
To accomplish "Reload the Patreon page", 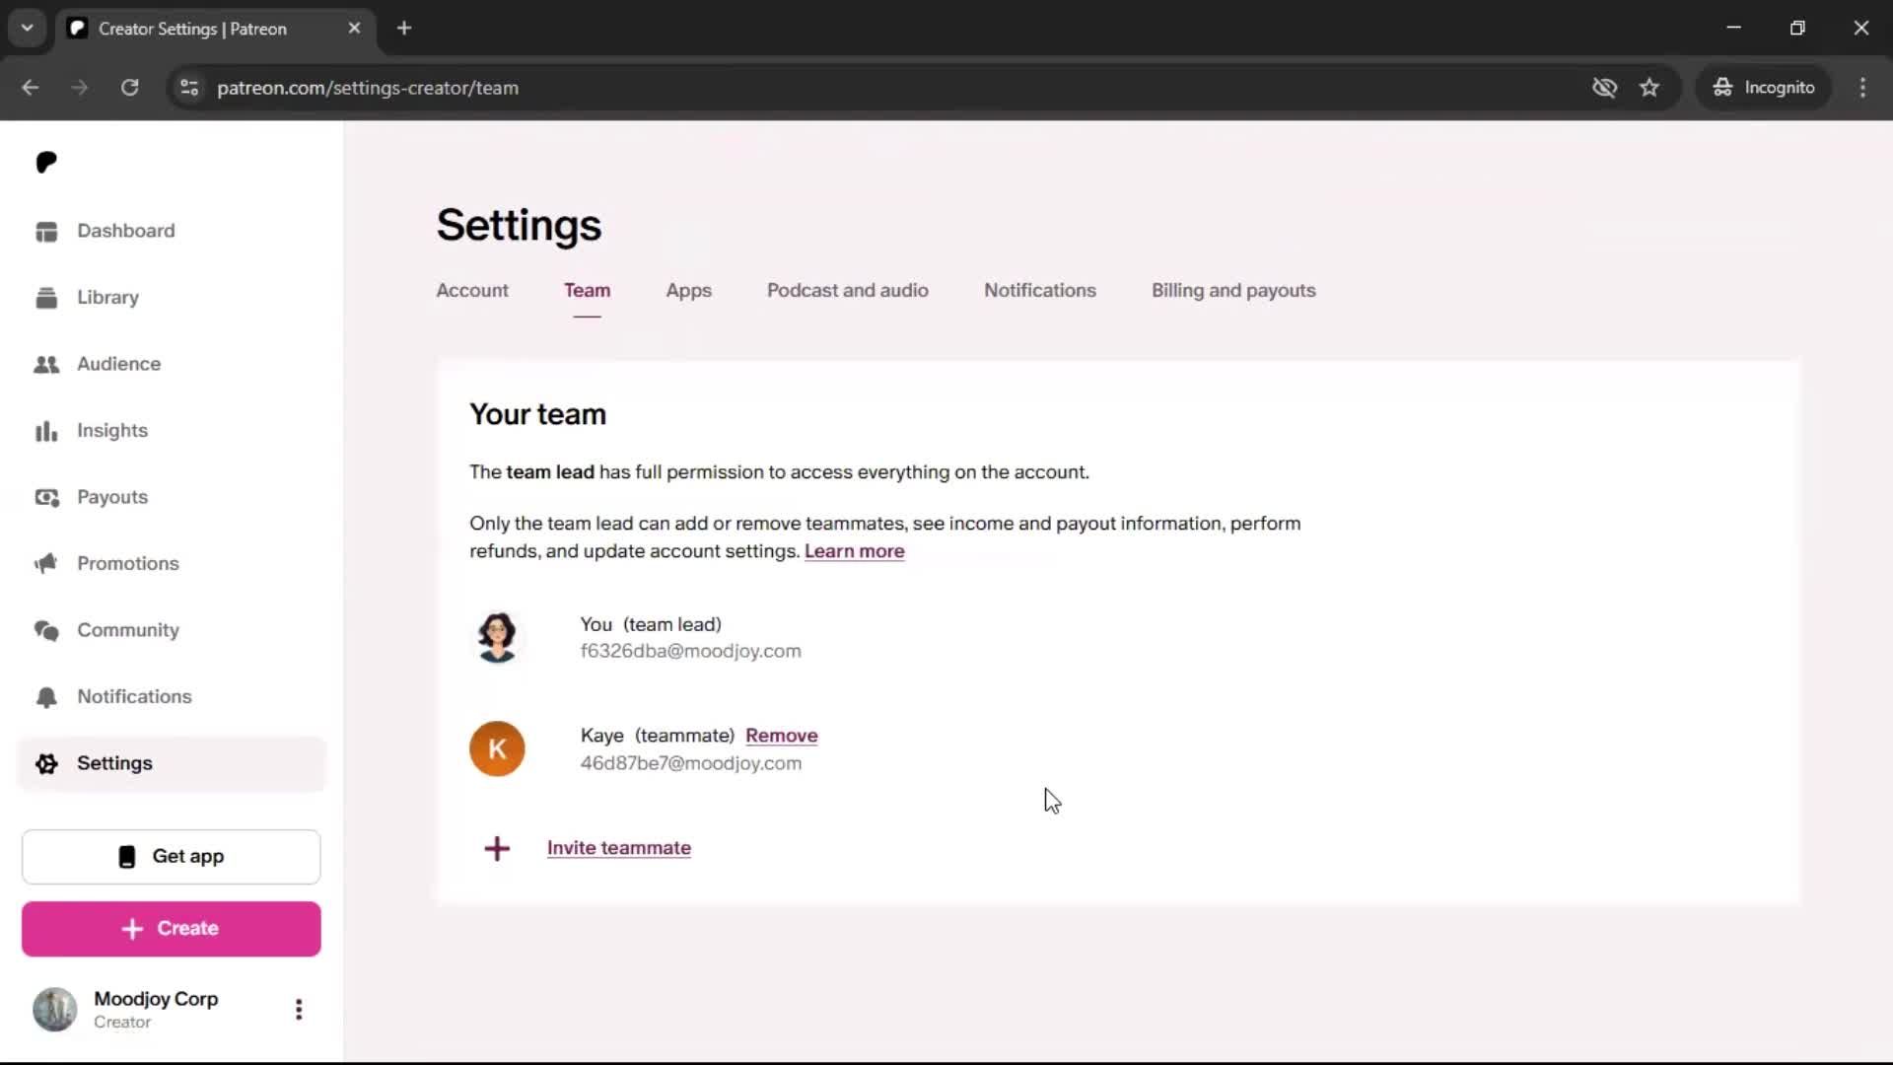I will tap(130, 88).
